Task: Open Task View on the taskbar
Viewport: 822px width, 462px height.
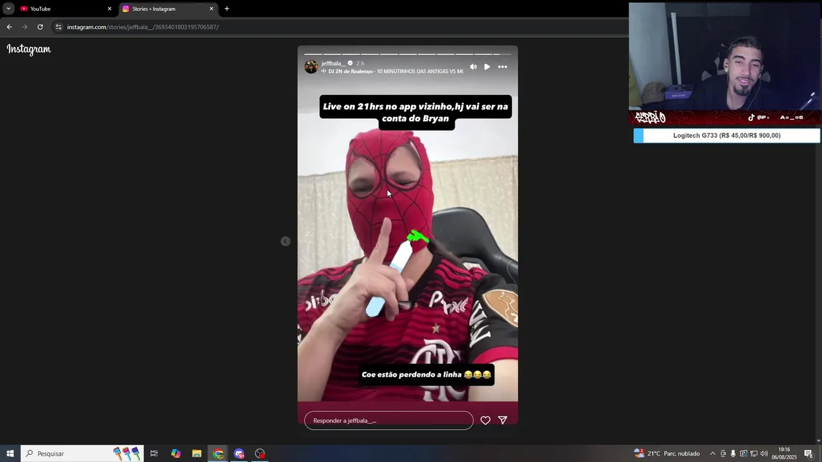Action: click(154, 454)
